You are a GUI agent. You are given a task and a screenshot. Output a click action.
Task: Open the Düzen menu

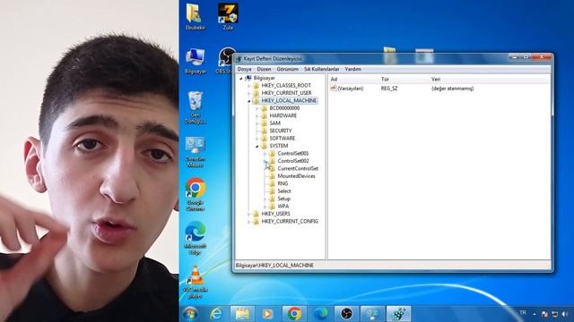click(264, 69)
